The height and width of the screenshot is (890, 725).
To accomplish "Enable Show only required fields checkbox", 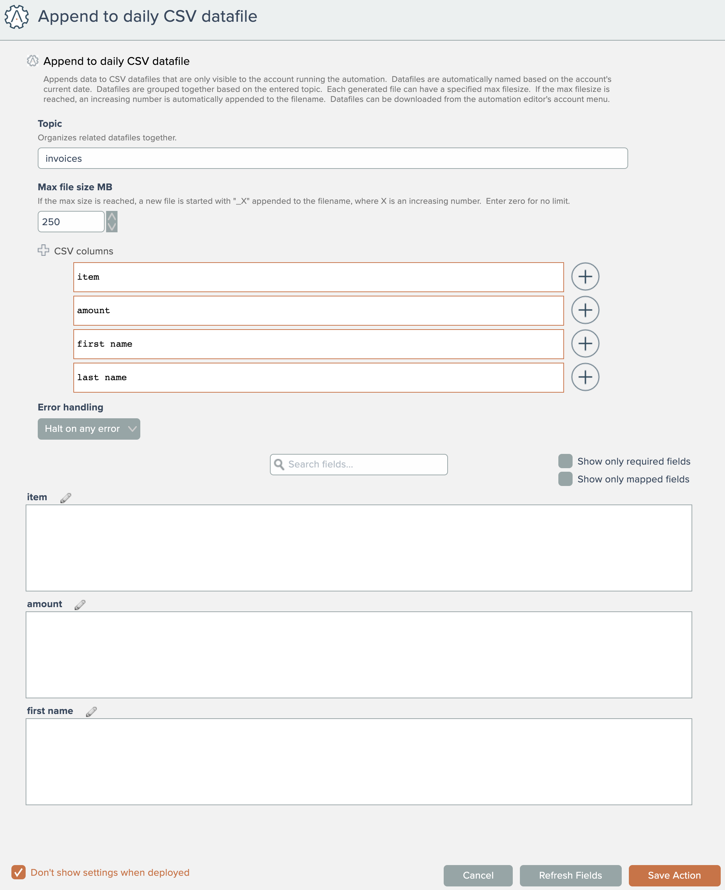I will coord(565,461).
